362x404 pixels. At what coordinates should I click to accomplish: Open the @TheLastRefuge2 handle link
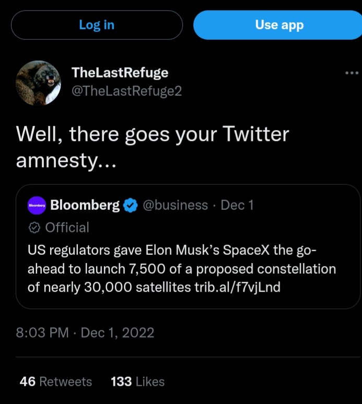(126, 91)
